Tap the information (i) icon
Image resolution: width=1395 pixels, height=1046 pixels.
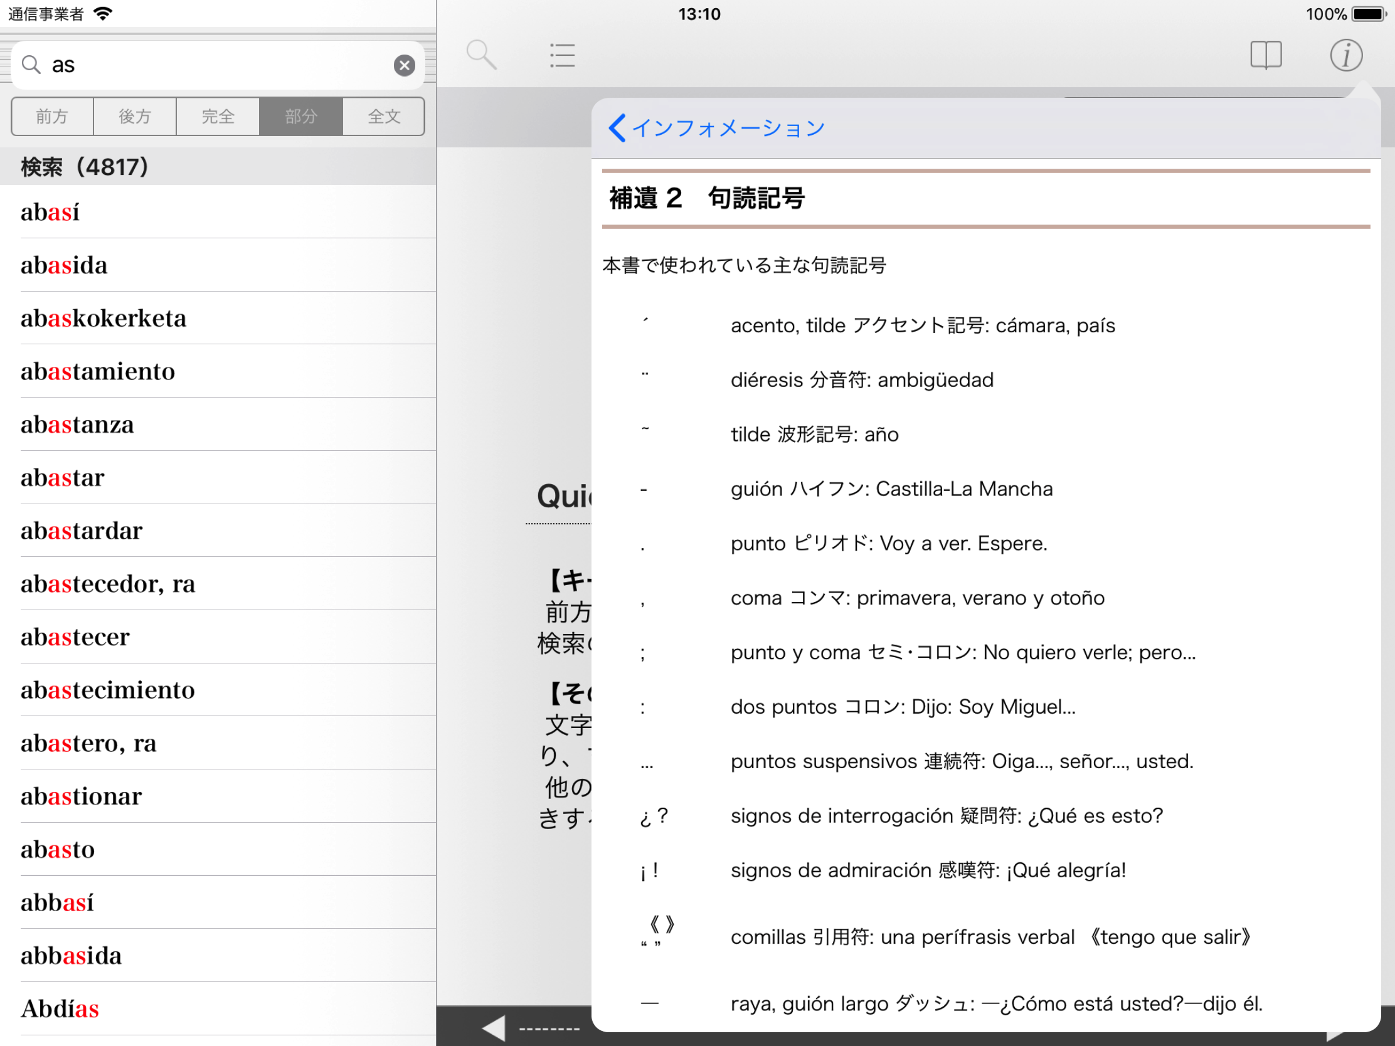click(1346, 55)
